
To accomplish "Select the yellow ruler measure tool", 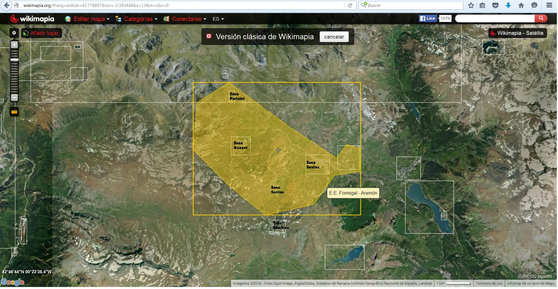I will pos(14,112).
